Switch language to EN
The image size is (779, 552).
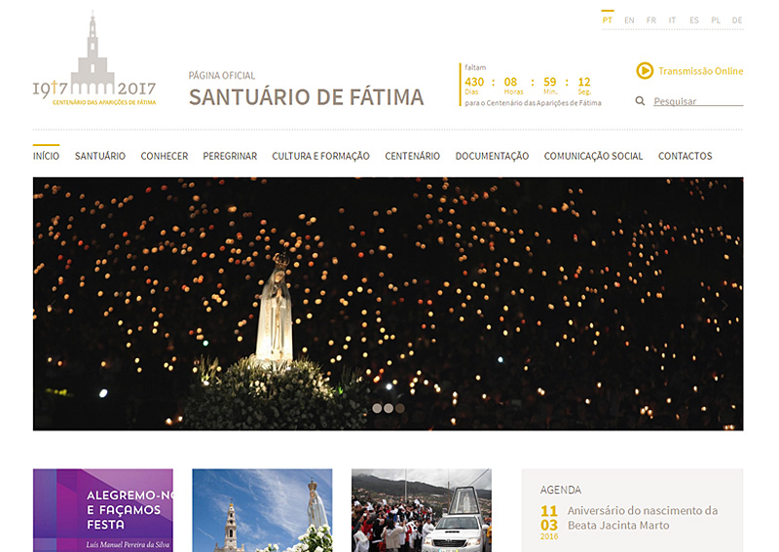(629, 20)
